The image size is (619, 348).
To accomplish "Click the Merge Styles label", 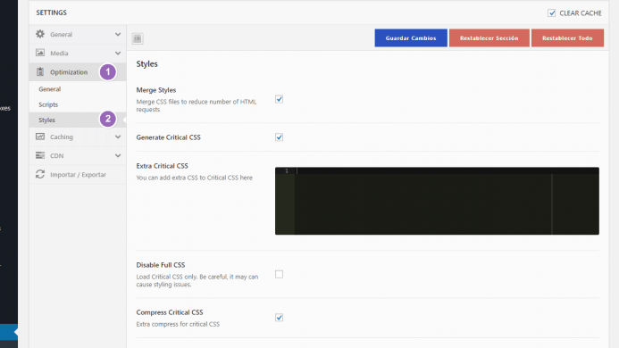I will tap(156, 90).
